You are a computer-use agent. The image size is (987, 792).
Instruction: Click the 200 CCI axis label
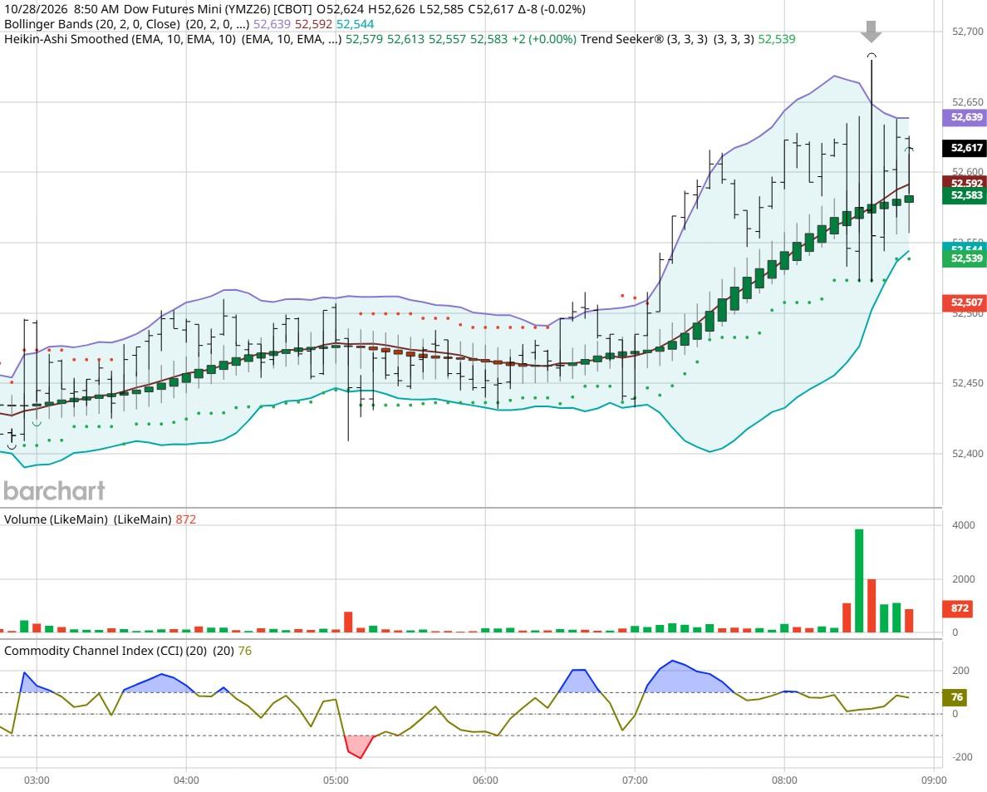[960, 671]
